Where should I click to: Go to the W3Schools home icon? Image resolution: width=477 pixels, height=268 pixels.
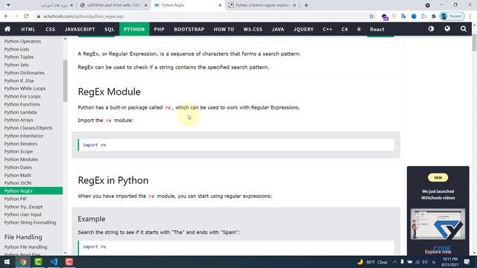[7, 29]
